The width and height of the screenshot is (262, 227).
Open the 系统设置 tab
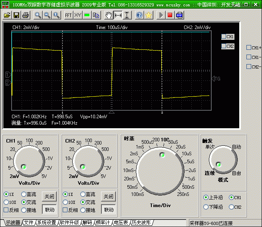tap(46, 223)
